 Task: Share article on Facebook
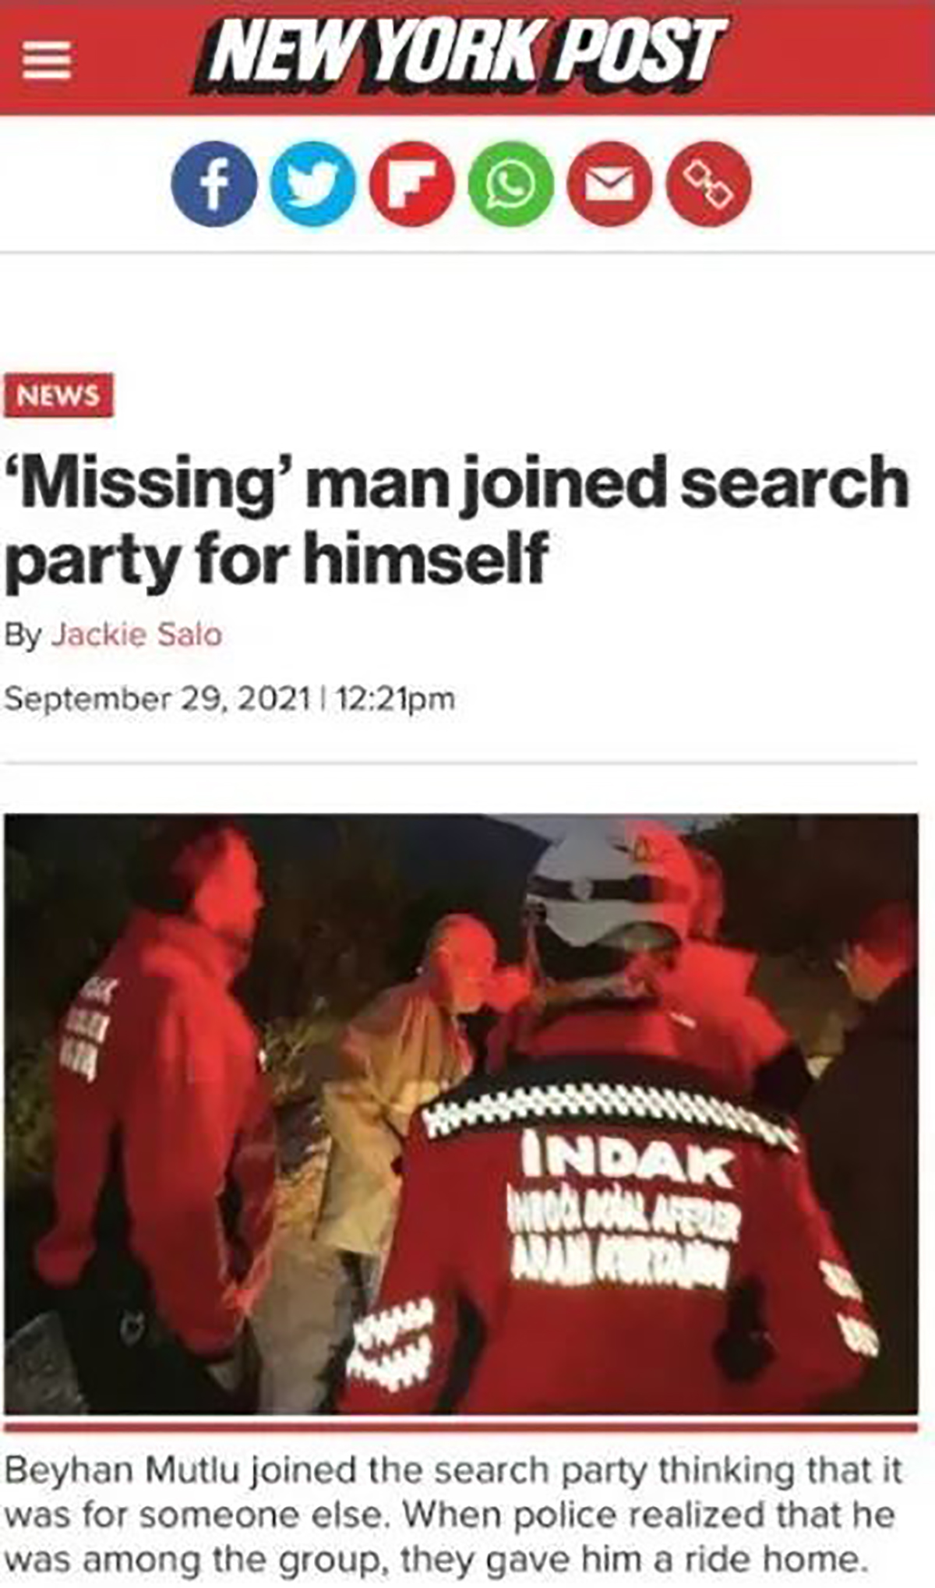214,185
